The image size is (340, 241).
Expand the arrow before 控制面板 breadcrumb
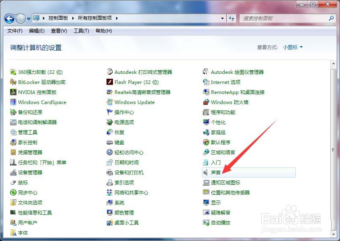[x=43, y=18]
